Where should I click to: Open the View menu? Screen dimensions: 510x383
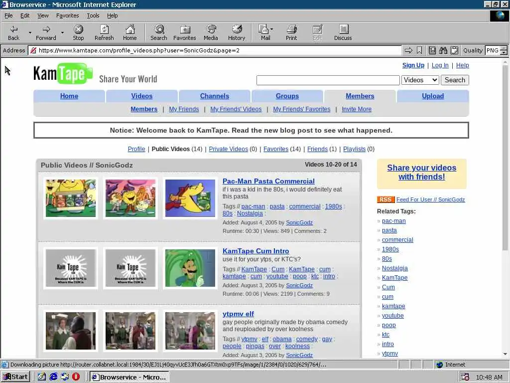tap(43, 15)
